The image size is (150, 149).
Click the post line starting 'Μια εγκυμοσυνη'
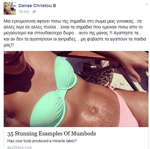73,21
